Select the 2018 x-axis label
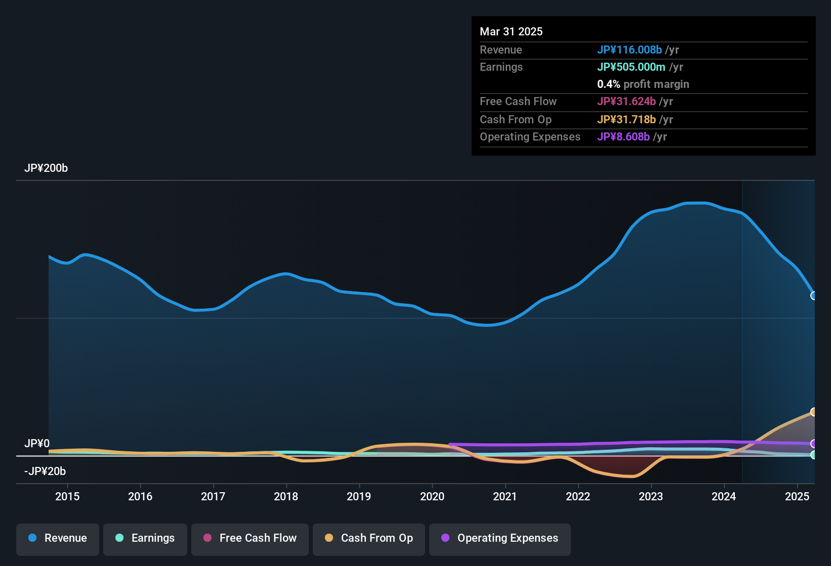 click(286, 496)
